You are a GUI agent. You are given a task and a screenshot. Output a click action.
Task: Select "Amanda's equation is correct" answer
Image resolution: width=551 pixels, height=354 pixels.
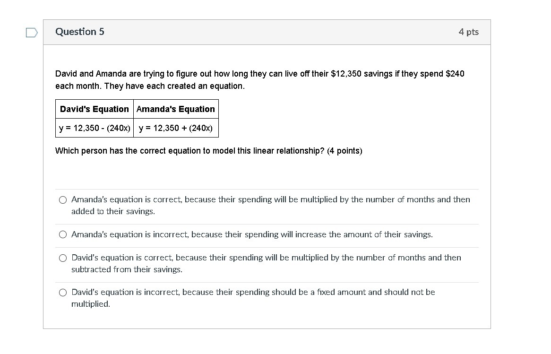63,200
